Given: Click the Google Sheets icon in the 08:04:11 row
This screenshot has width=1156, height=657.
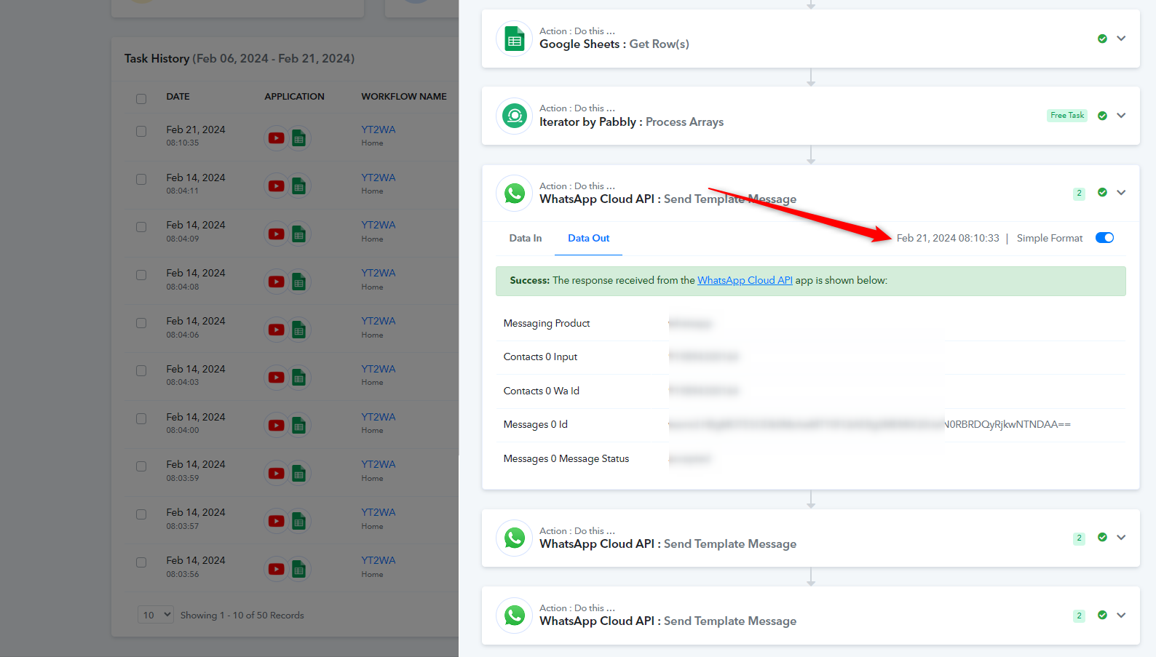Looking at the screenshot, I should (x=298, y=186).
